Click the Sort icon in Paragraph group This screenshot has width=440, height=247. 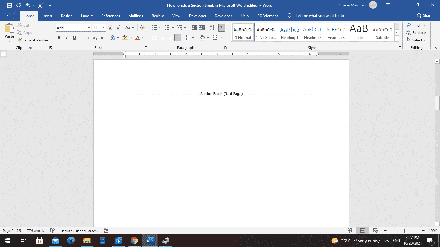coord(212,28)
